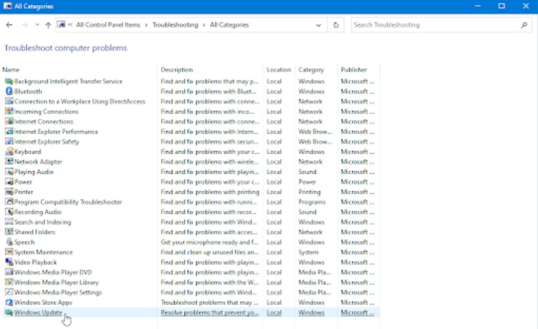This screenshot has width=538, height=329.
Task: Open the recent locations dropdown arrow
Action: tap(37, 25)
